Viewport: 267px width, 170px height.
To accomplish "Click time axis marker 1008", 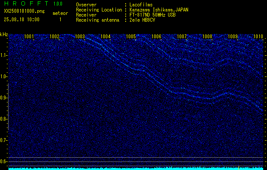I will [x=208, y=37].
